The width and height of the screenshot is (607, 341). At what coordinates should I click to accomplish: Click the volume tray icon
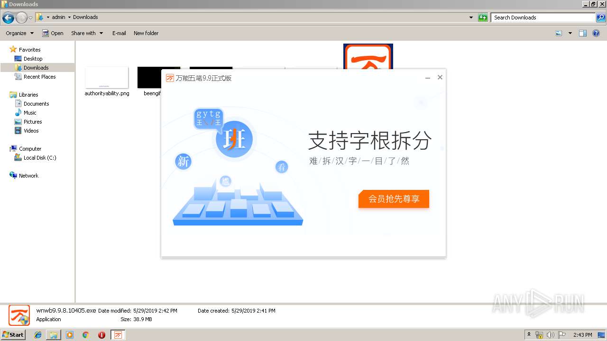tap(551, 335)
